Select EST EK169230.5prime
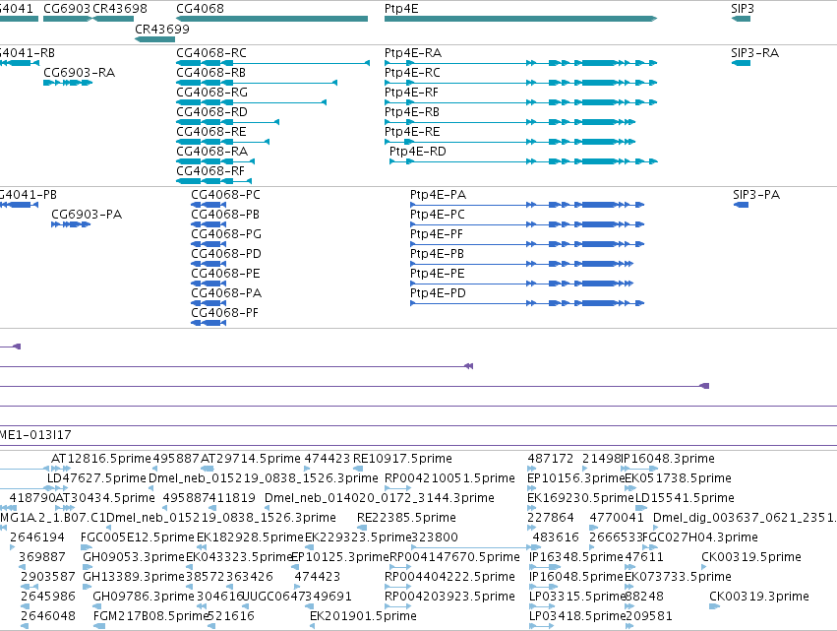 580,498
